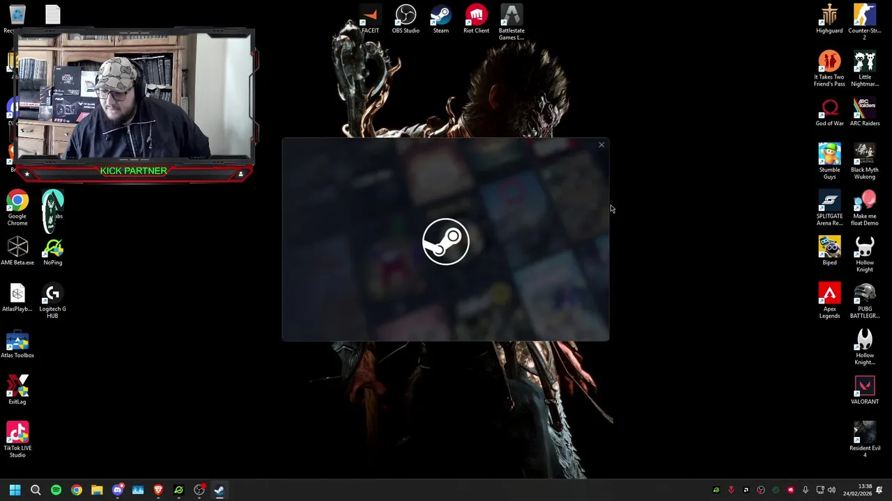892x501 pixels.
Task: Select the God of War shortcut
Action: point(829,112)
